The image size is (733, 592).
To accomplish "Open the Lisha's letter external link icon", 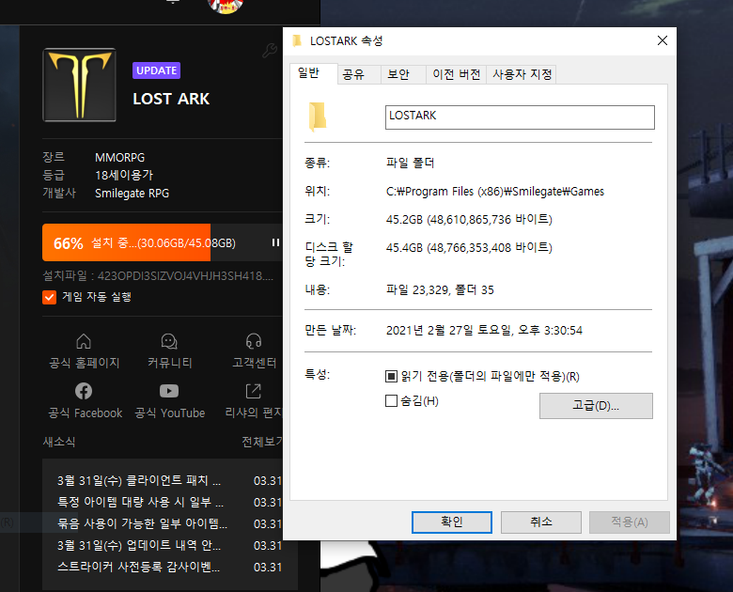I will click(254, 391).
